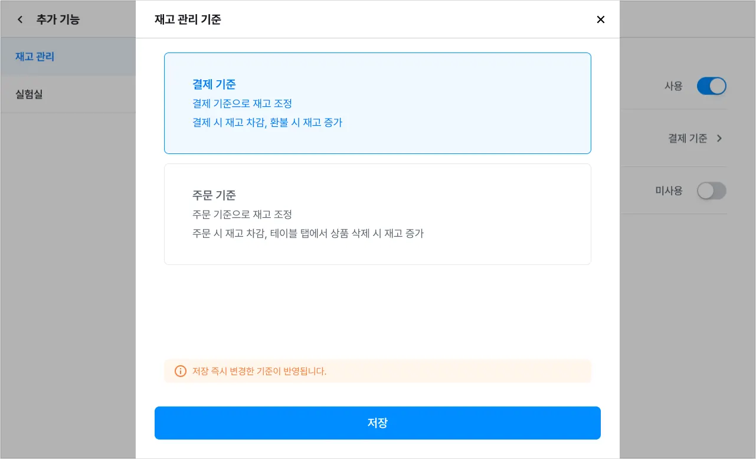The image size is (756, 459).
Task: Switch to 실험실 in the sidebar
Action: (x=29, y=94)
